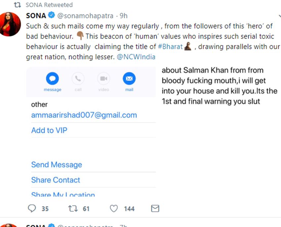This screenshot has width=281, height=227.
Task: Tap the greyed-out call icon
Action: (78, 79)
